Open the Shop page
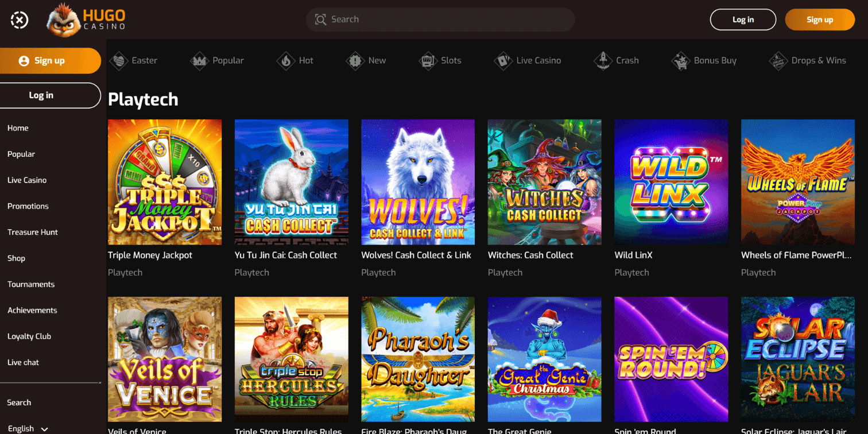This screenshot has width=868, height=434. pos(16,258)
